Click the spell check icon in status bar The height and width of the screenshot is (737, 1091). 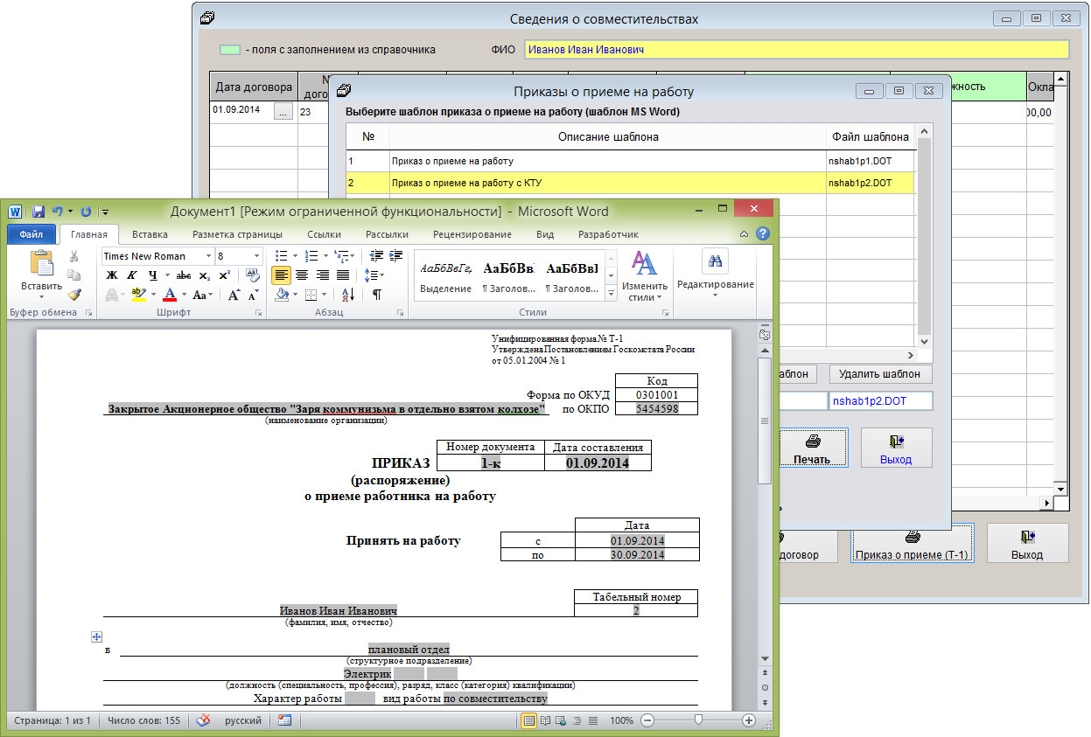coord(204,720)
